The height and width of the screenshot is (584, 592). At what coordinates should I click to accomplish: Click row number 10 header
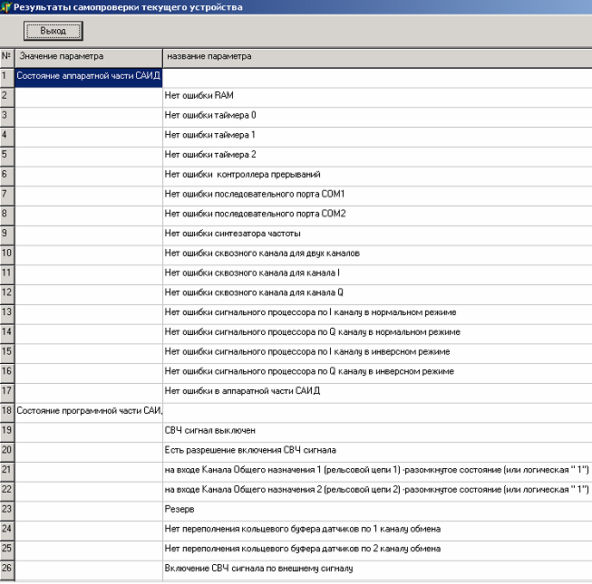[6, 255]
